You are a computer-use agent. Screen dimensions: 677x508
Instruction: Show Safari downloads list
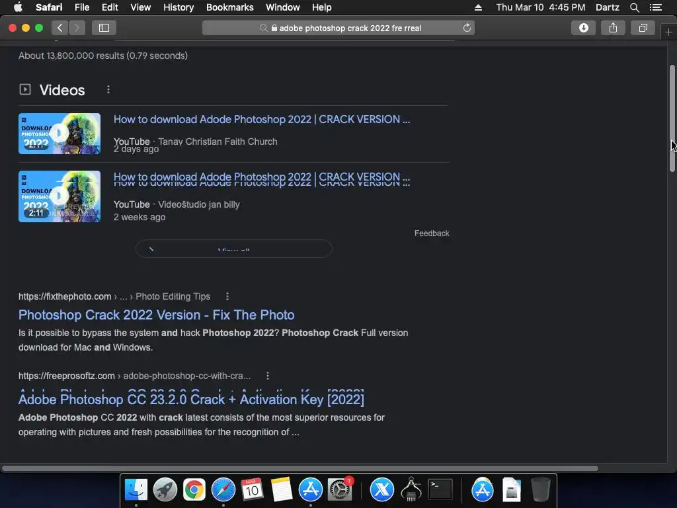coord(583,28)
